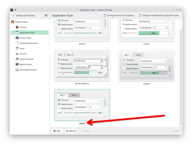Screen dimensions: 192x146
Task: Click the main vertical scrollbar of style list
Action: click(x=181, y=78)
